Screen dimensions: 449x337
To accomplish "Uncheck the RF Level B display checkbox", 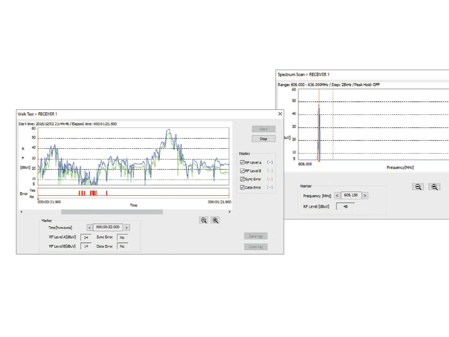I will 243,171.
